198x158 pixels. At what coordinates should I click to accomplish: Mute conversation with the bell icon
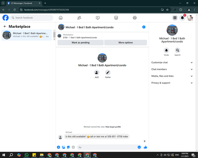[x=166, y=50]
